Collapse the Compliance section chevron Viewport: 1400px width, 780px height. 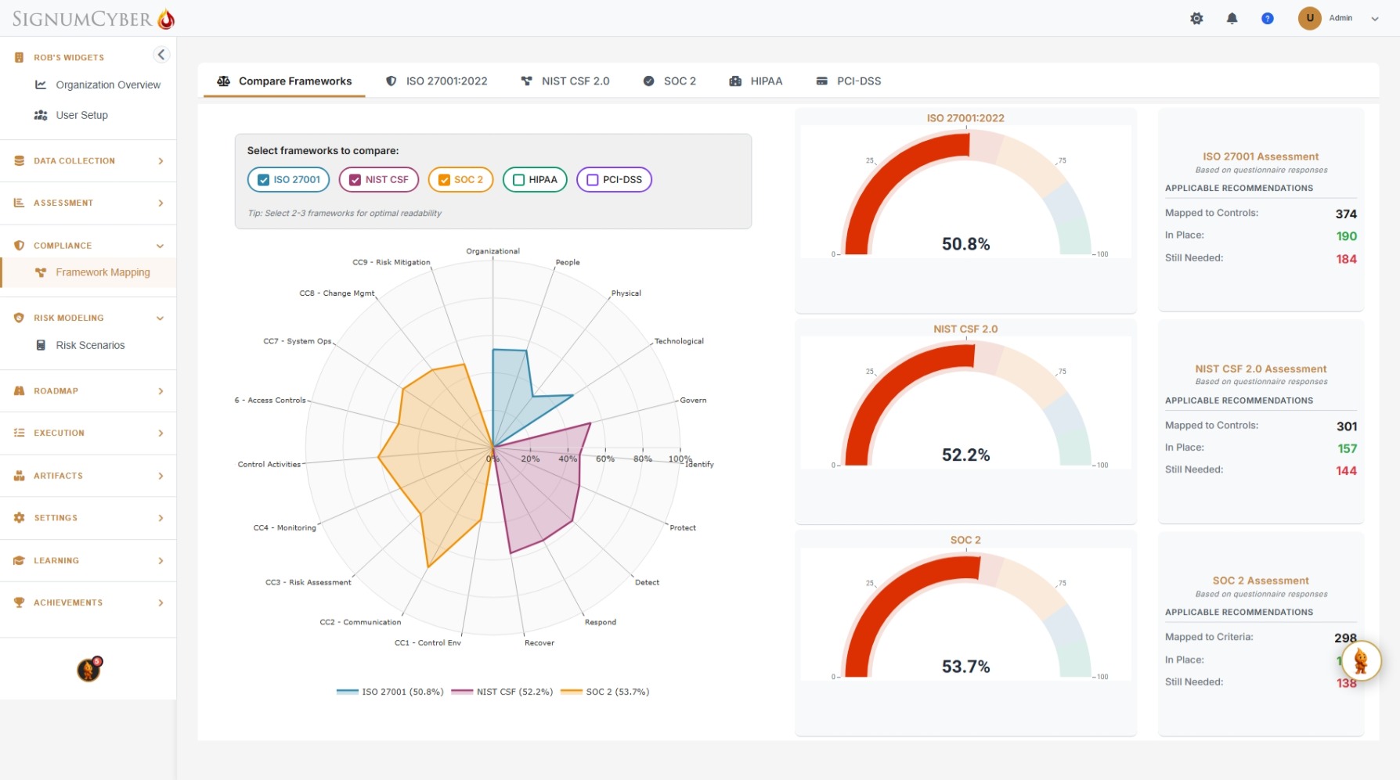tap(160, 245)
